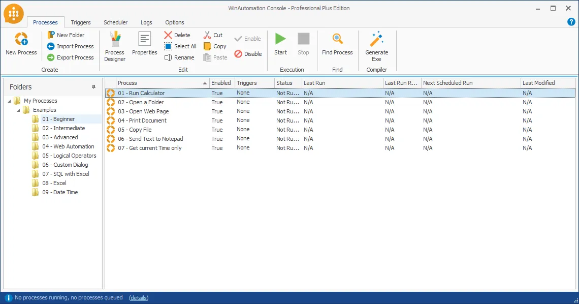Switch to the Processes tab
This screenshot has width=579, height=304.
tap(45, 22)
